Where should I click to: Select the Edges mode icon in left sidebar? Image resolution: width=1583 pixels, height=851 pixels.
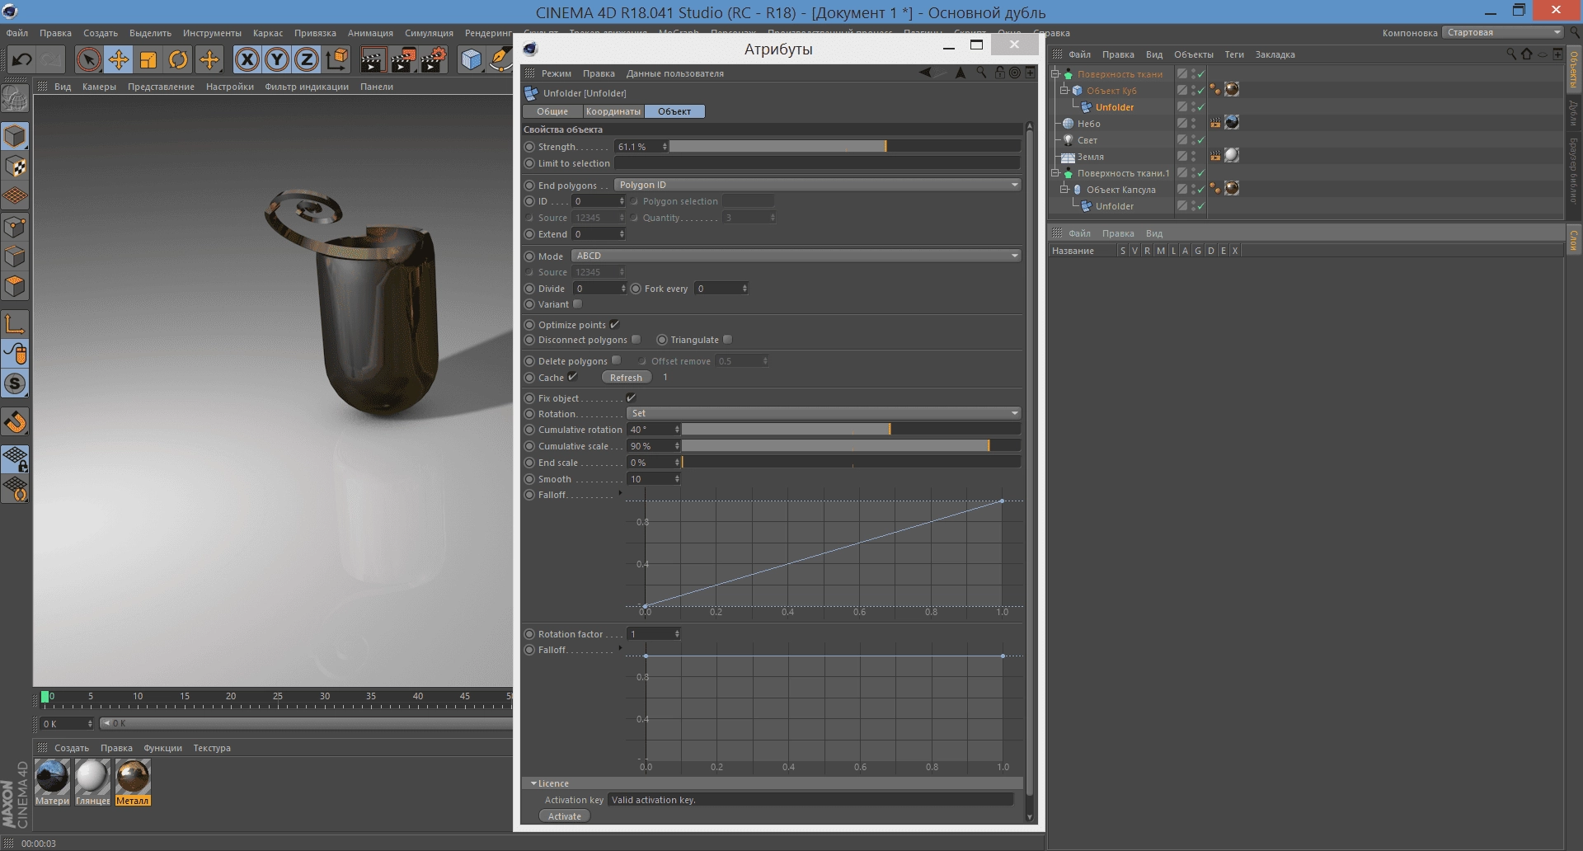[x=16, y=256]
